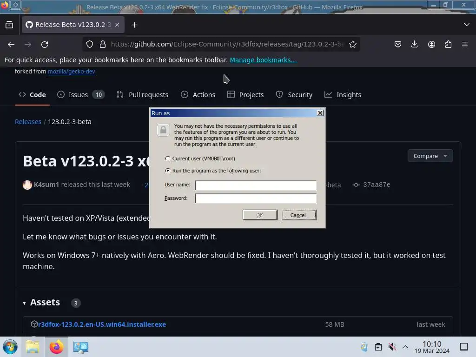The image size is (476, 357).
Task: Open K4sum1 avatar image
Action: (27, 185)
